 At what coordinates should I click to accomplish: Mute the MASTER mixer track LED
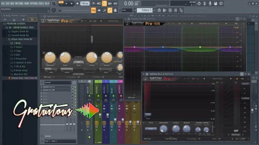[89, 96]
